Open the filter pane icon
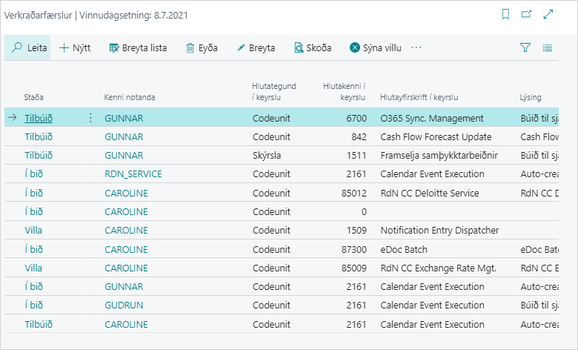The height and width of the screenshot is (350, 578). (x=525, y=47)
